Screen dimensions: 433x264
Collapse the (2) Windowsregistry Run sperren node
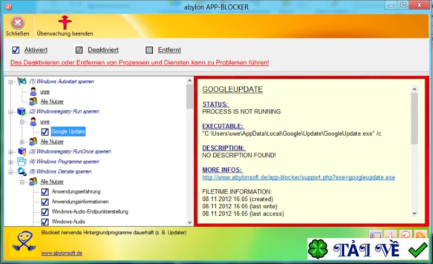click(x=10, y=112)
